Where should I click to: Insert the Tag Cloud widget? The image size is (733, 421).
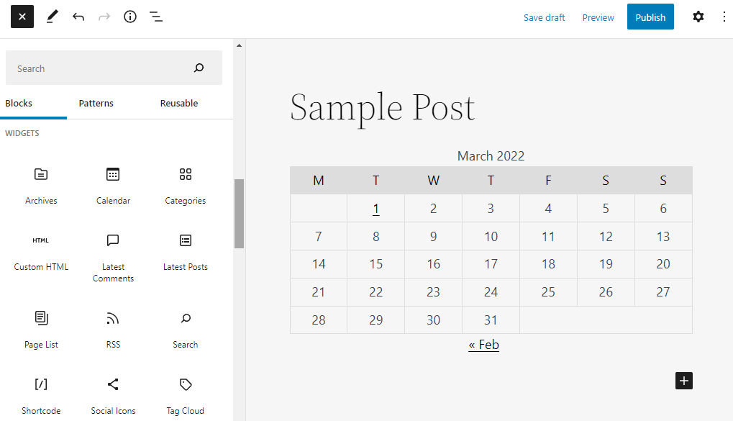[x=185, y=394]
